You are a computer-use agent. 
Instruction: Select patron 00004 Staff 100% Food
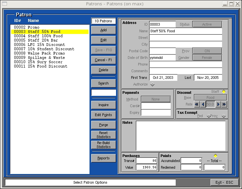[x=50, y=36]
